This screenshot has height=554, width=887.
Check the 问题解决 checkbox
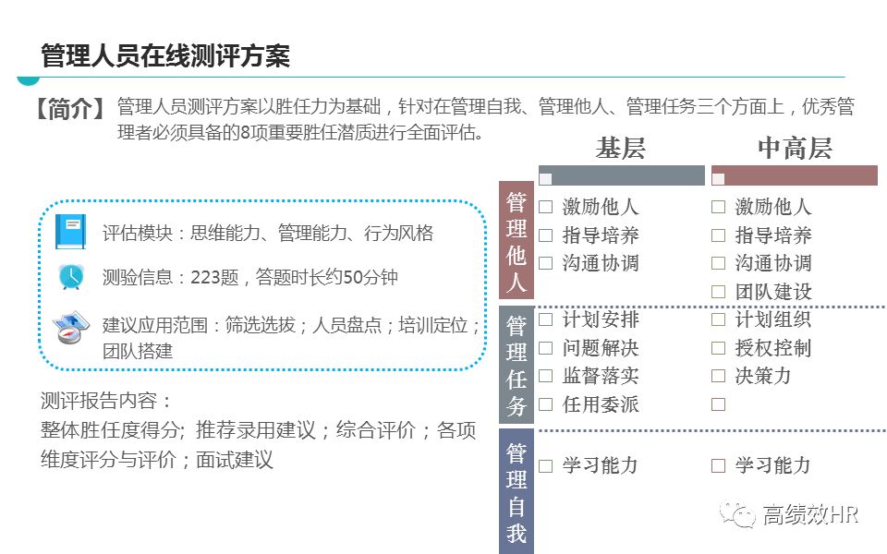(545, 348)
